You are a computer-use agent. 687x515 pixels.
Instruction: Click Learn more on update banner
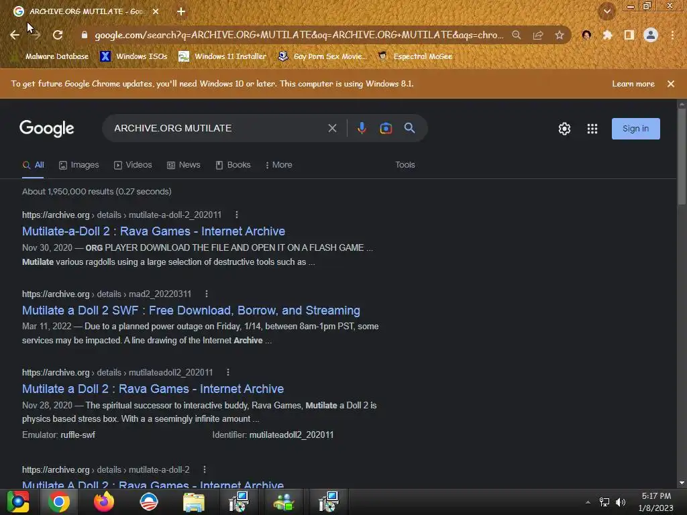click(x=633, y=84)
